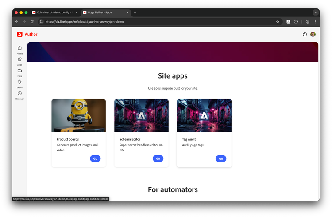Open the user profile avatar
The image size is (332, 217).
coord(313,34)
